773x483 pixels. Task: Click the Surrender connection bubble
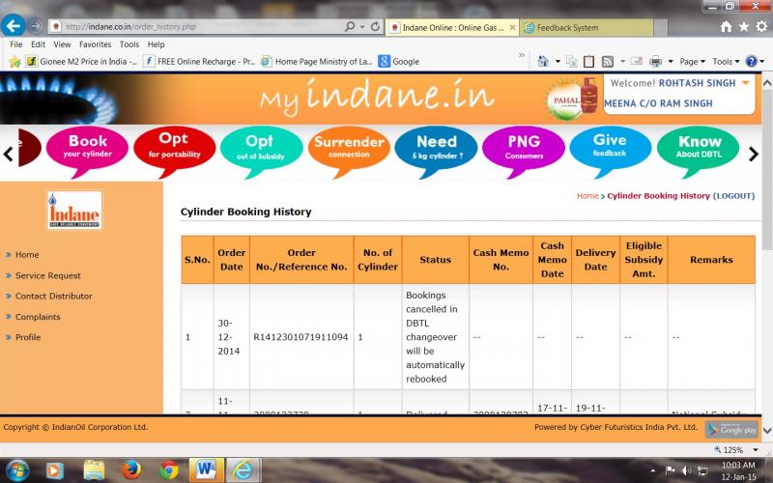[349, 151]
